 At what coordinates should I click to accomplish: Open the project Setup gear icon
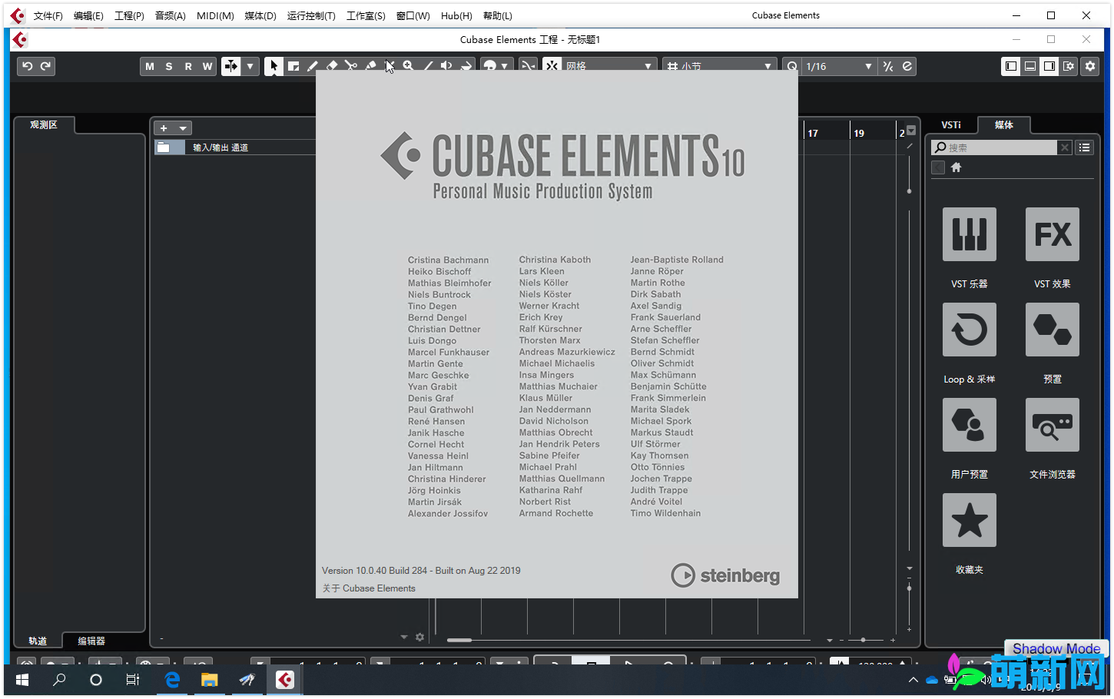click(1090, 66)
